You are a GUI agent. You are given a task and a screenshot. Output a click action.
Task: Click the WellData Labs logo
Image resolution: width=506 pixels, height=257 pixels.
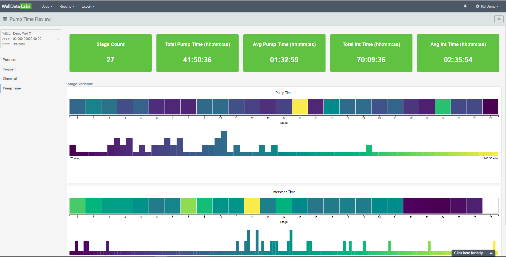tap(16, 6)
